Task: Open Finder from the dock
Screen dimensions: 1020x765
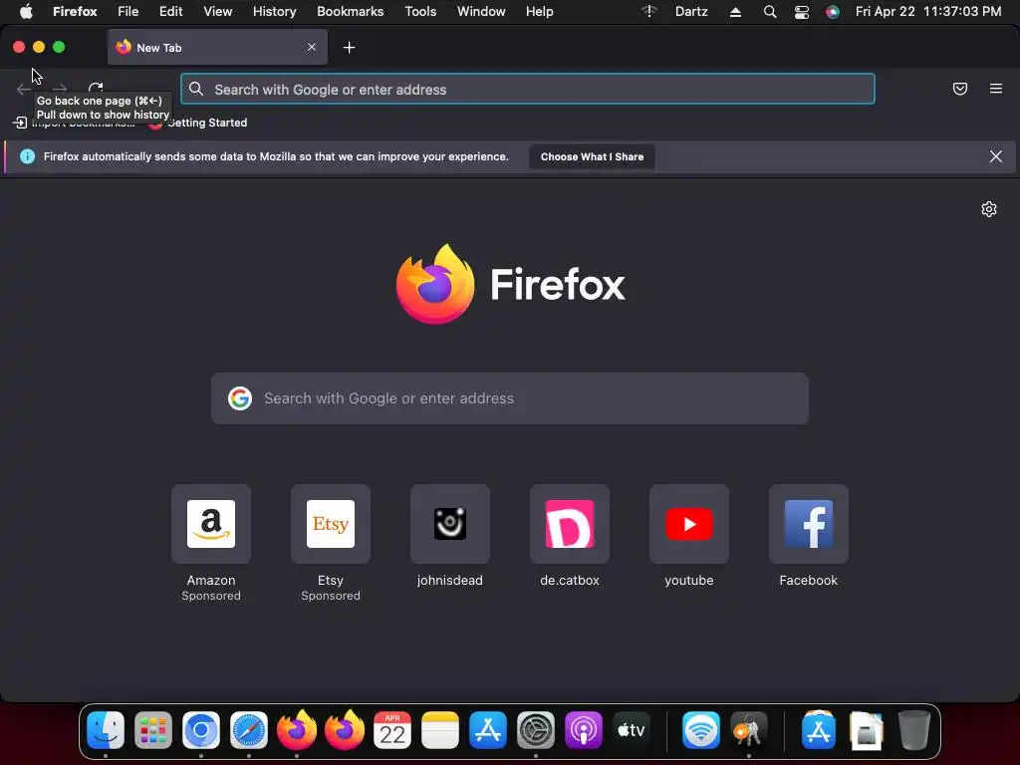Action: point(106,730)
